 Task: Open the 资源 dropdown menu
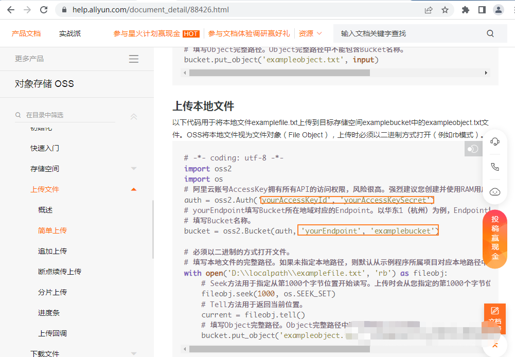click(310, 33)
